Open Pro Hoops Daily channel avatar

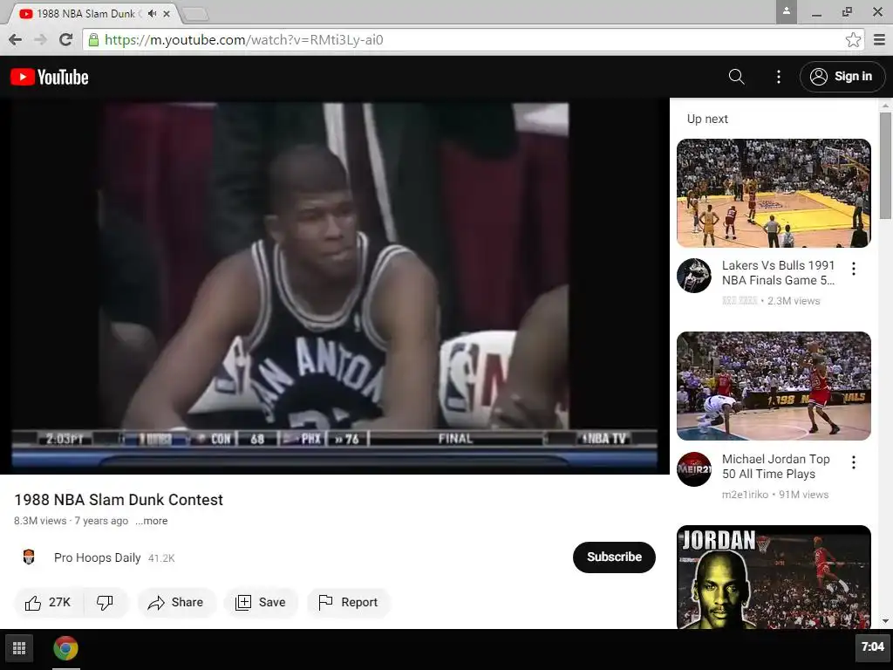click(x=29, y=557)
